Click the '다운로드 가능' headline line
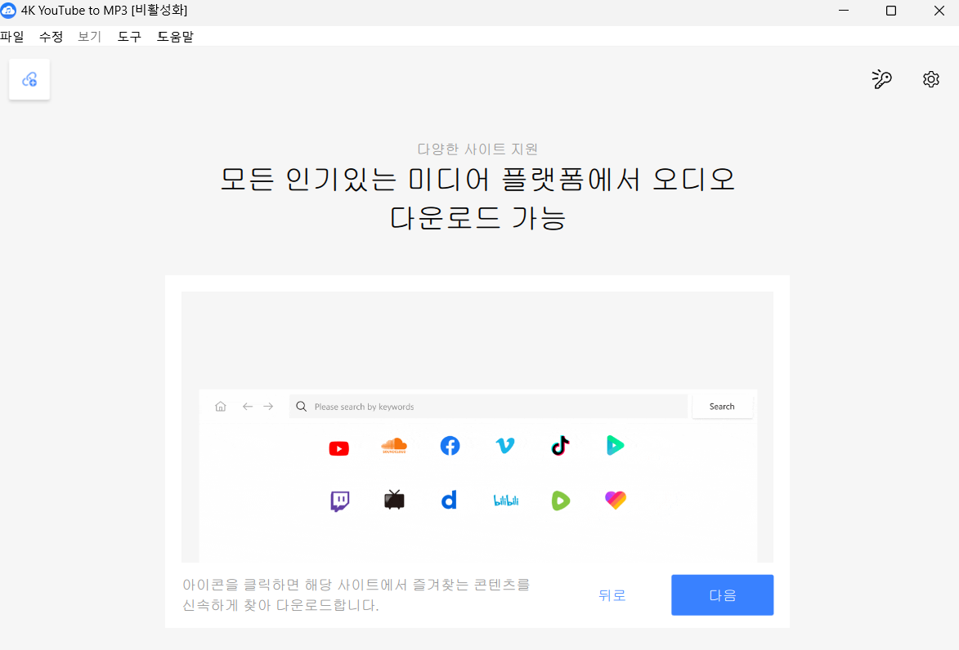The image size is (959, 650). pos(477,218)
